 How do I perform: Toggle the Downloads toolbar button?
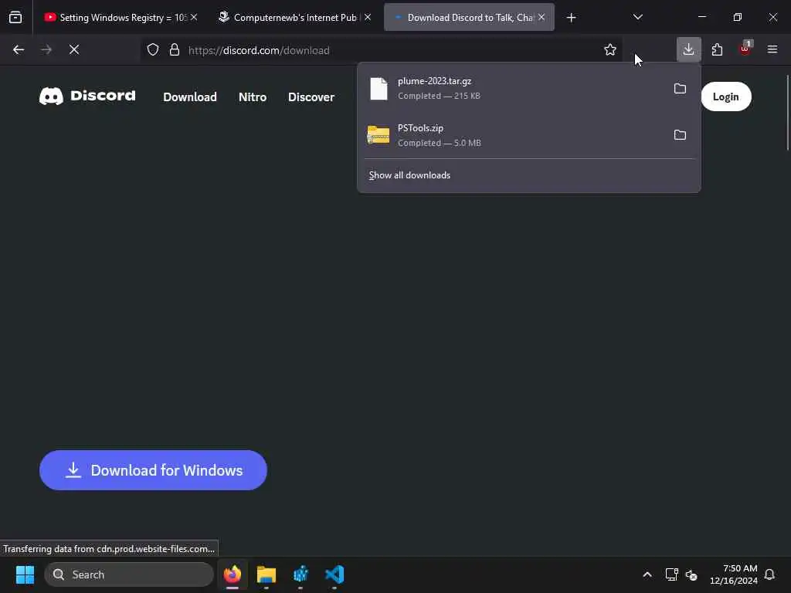[688, 49]
